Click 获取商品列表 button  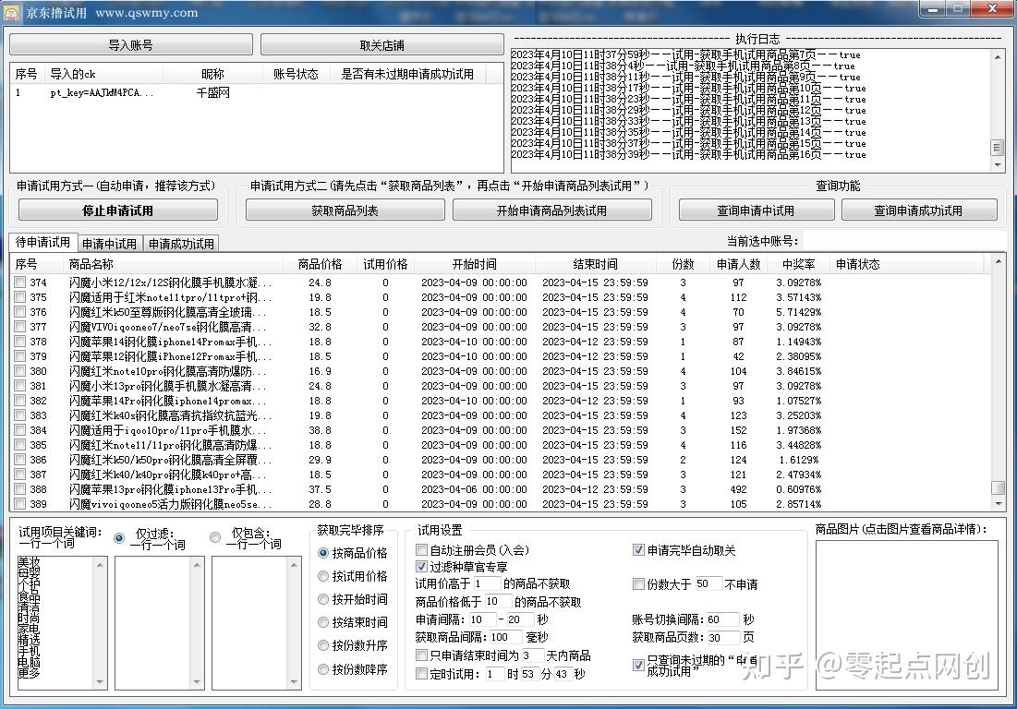point(345,210)
